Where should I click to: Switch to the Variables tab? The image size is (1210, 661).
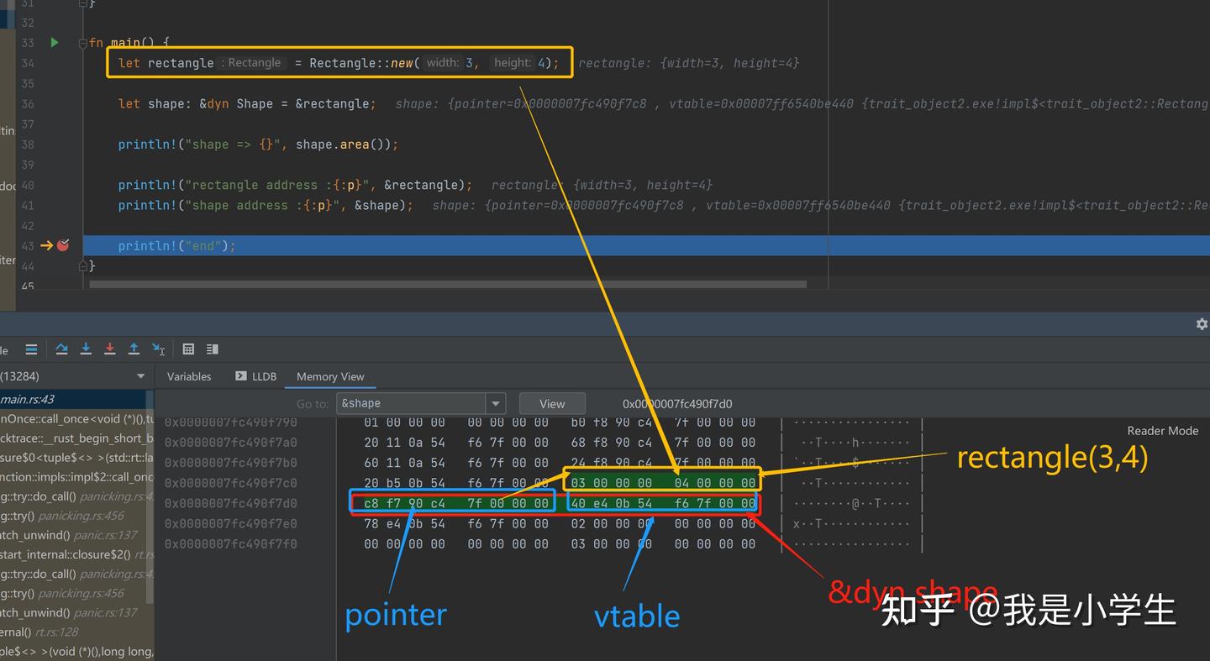pos(189,376)
